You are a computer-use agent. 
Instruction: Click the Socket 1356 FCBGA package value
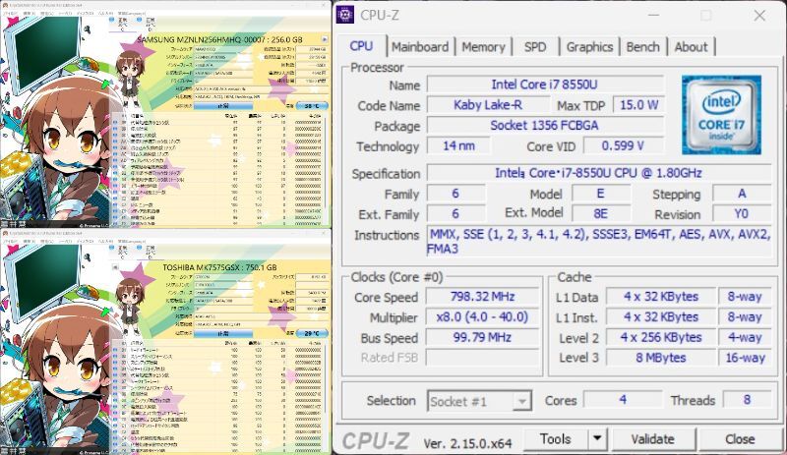click(545, 126)
